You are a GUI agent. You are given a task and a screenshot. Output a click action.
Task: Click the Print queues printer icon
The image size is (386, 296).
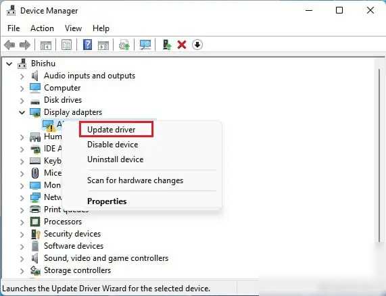tap(35, 209)
